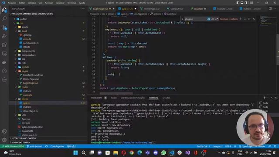Open the Extensions view icon

(x=4, y=45)
